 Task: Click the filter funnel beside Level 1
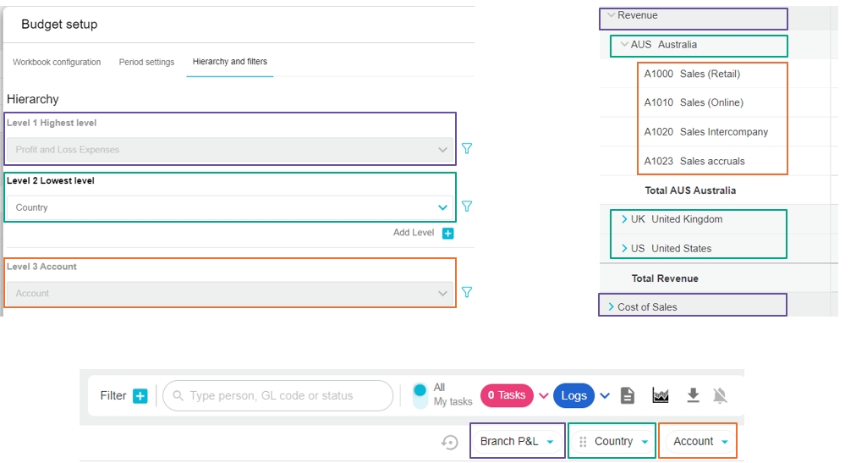[466, 149]
